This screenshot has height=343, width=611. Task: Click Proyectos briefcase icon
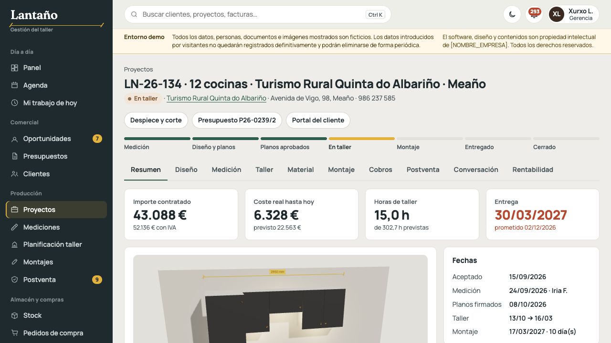(x=14, y=210)
